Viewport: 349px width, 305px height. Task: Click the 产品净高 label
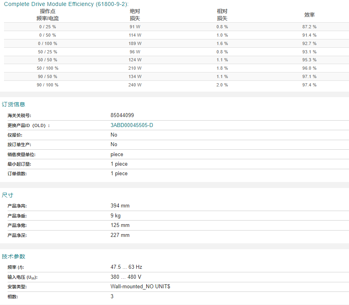pos(17,206)
